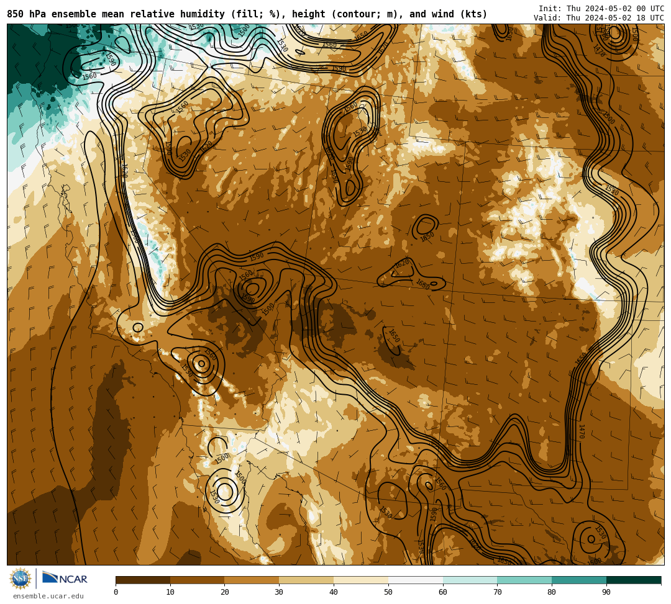Click the 10-20 brown colorbar segment
Image resolution: width=671 pixels, height=604 pixels.
click(198, 580)
